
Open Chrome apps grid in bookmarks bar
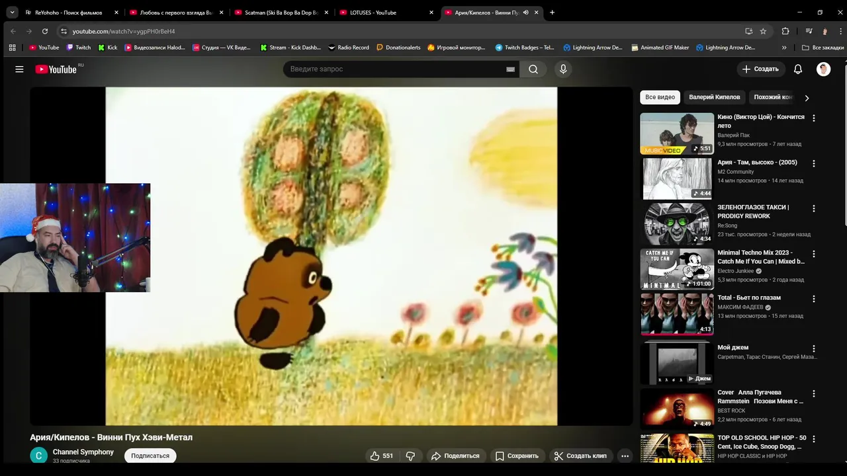pos(12,48)
